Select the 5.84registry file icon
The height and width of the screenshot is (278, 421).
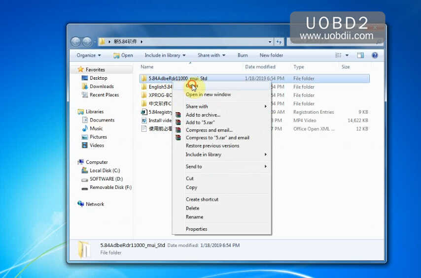tap(144, 112)
